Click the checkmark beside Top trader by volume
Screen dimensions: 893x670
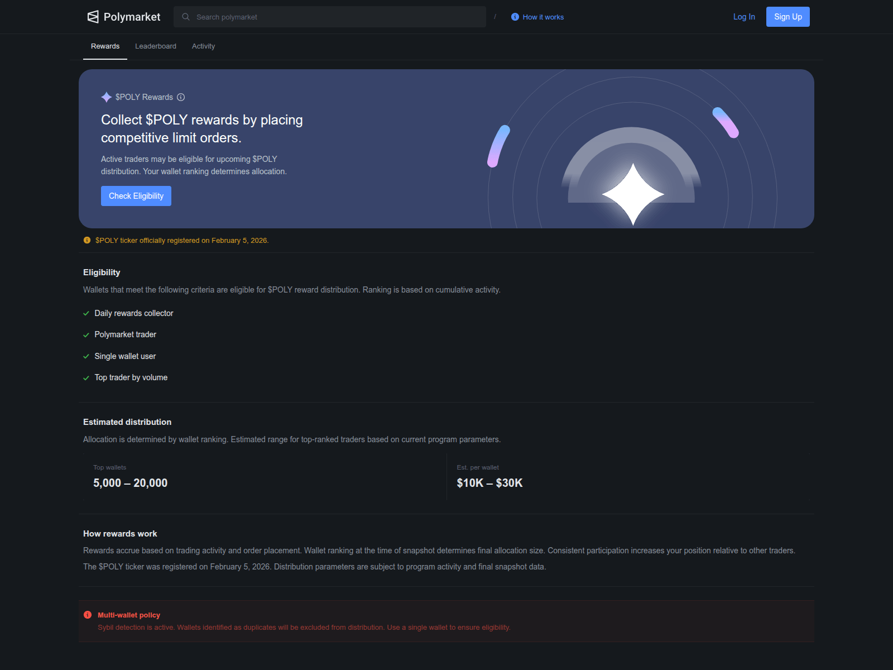pyautogui.click(x=87, y=377)
